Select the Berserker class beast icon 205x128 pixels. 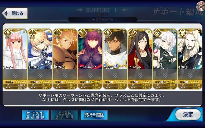(182, 33)
